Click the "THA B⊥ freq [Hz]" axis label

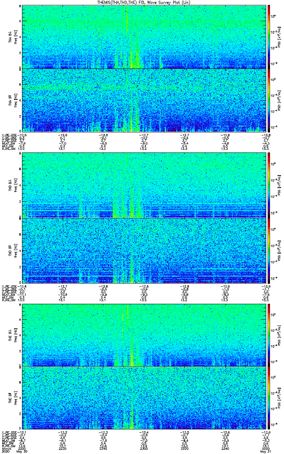(13, 36)
